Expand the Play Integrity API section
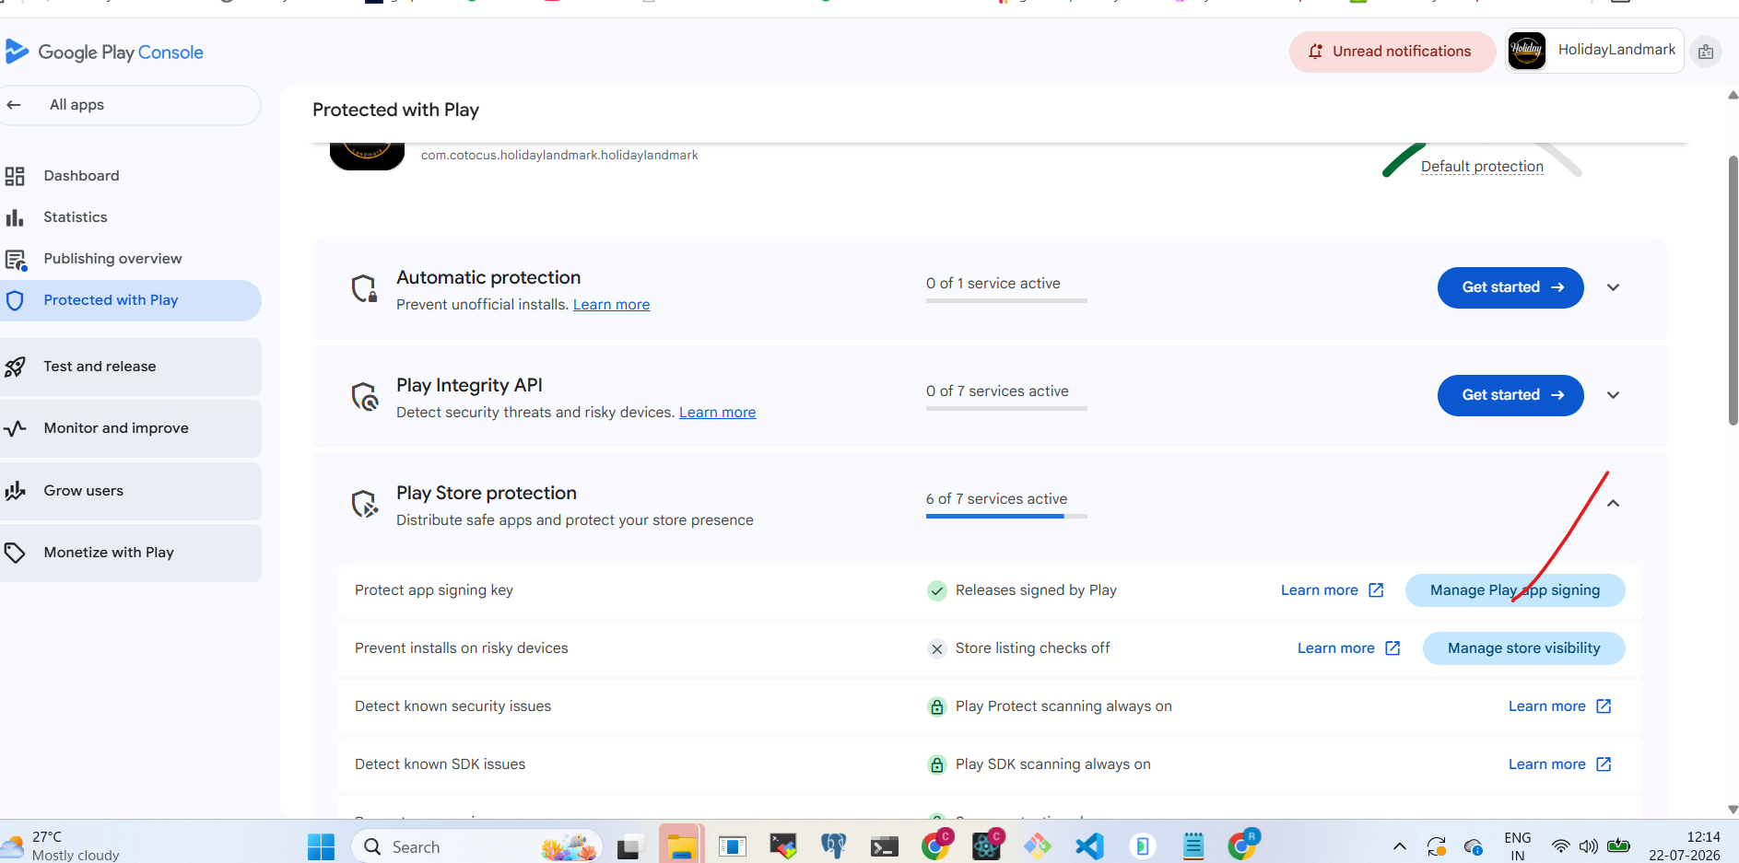The width and height of the screenshot is (1739, 863). pos(1613,395)
